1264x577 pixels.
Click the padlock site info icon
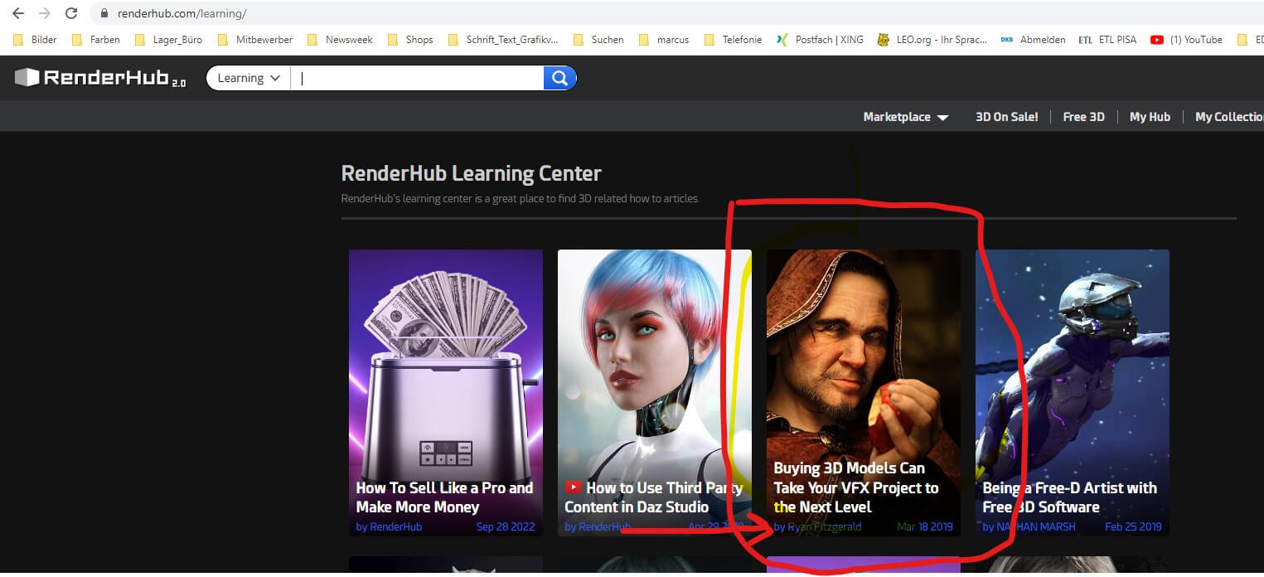(104, 14)
